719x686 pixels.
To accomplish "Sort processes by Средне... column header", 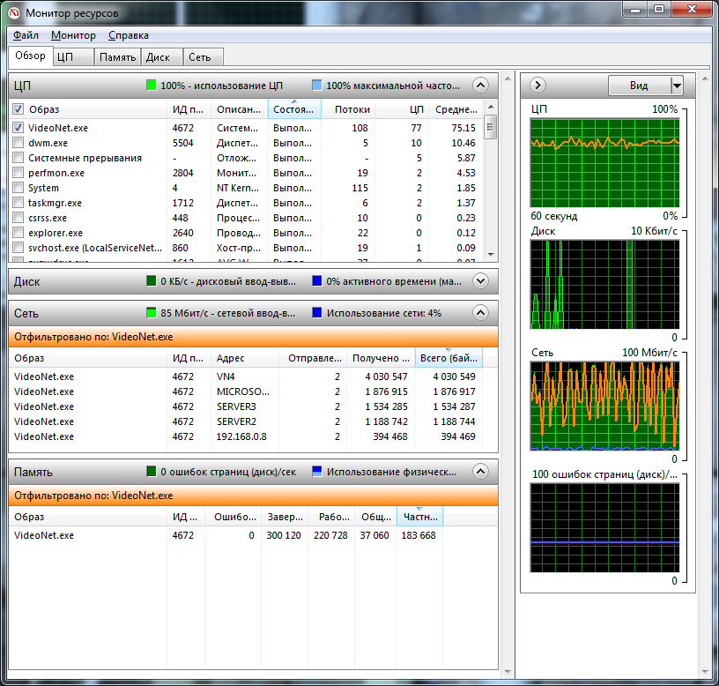I will click(x=456, y=109).
